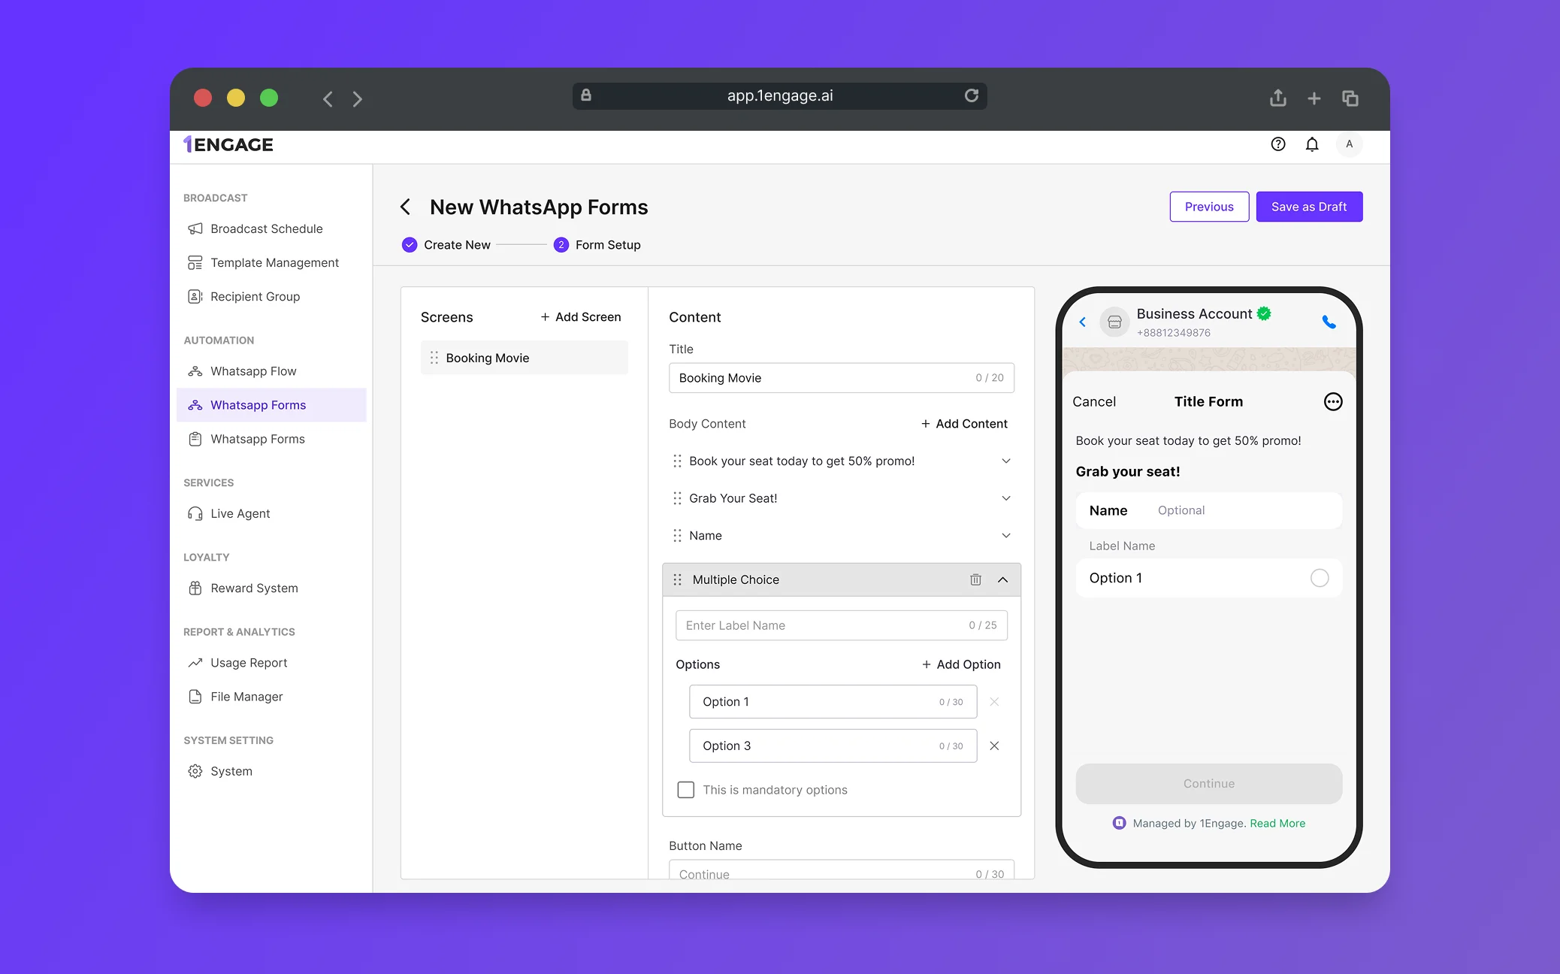Open Template Management in sidebar
This screenshot has height=974, width=1560.
(x=271, y=262)
